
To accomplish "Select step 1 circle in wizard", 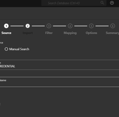I will [x=6, y=26].
